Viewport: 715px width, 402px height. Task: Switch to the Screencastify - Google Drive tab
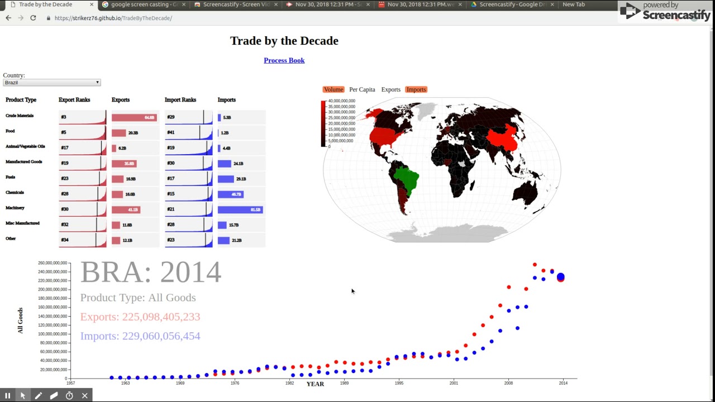coord(512,4)
